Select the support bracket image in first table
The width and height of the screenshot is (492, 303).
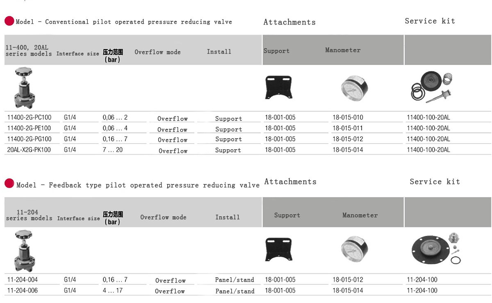pyautogui.click(x=278, y=88)
